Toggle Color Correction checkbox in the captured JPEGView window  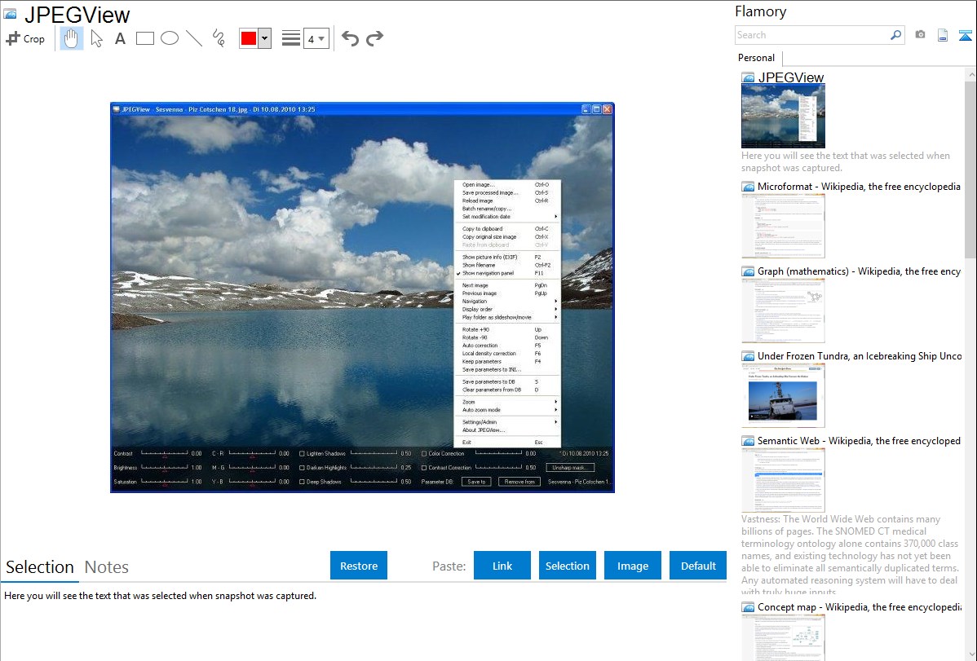[424, 453]
